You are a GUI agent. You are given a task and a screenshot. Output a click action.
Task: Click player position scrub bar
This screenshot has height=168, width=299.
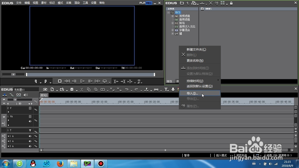click(91, 74)
